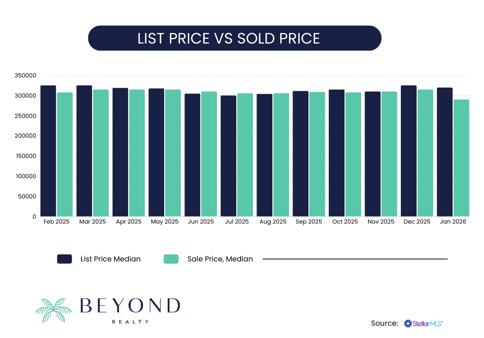Click the List Price Median legend text

(x=110, y=259)
